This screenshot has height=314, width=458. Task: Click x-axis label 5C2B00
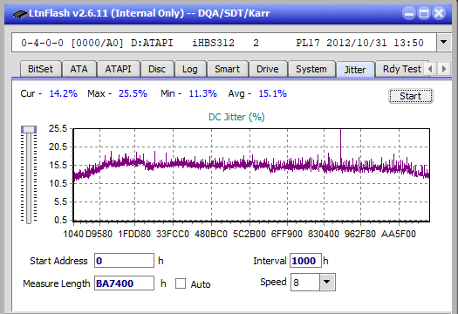(250, 234)
